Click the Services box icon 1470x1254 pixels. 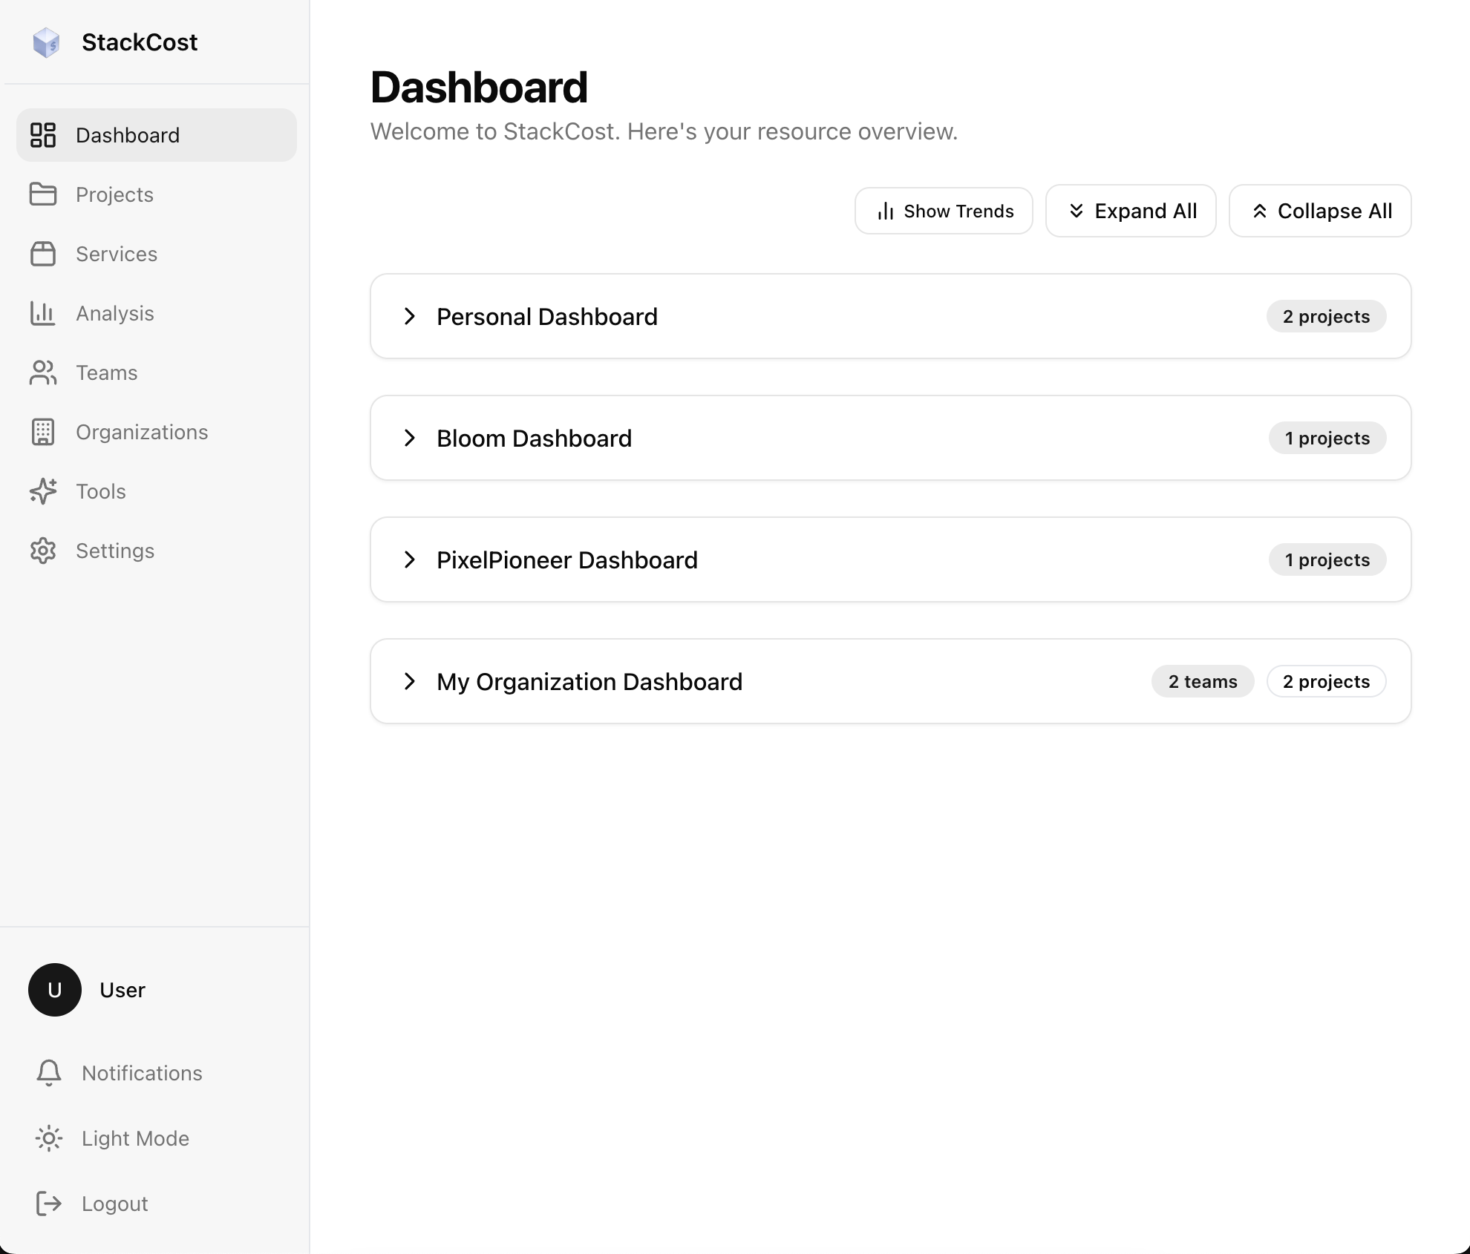pos(43,254)
